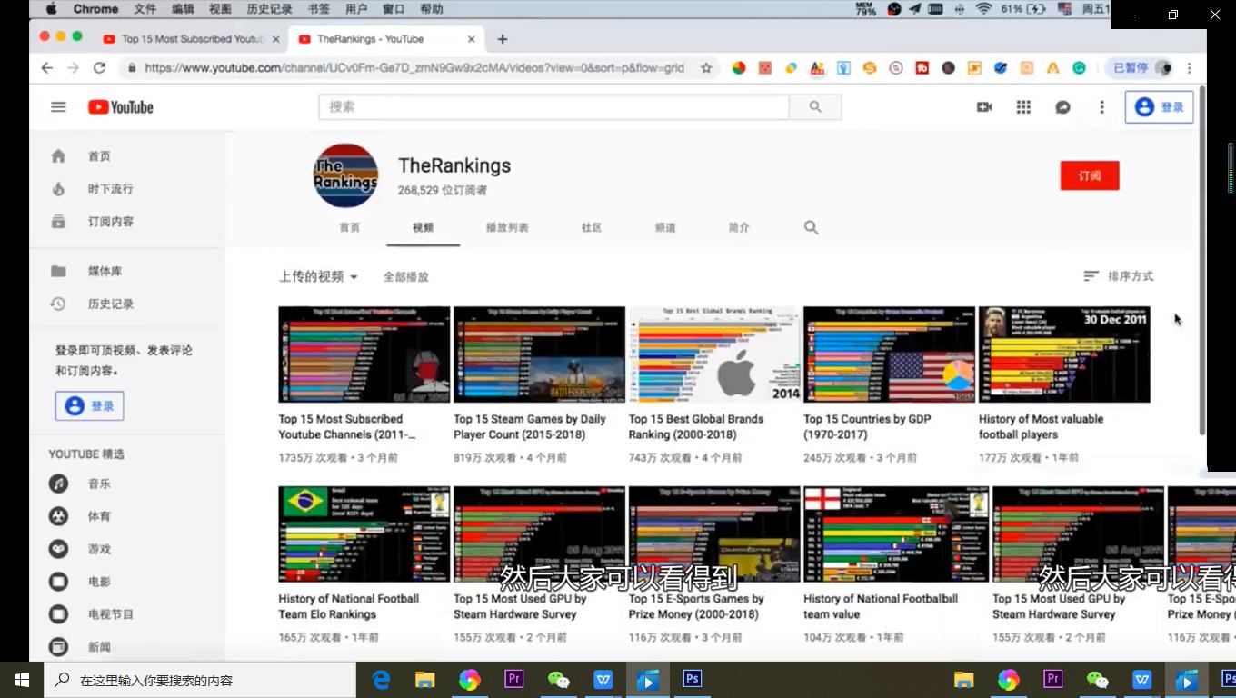The width and height of the screenshot is (1236, 698).
Task: Open the YouTube hamburger guide menu
Action: tap(58, 107)
